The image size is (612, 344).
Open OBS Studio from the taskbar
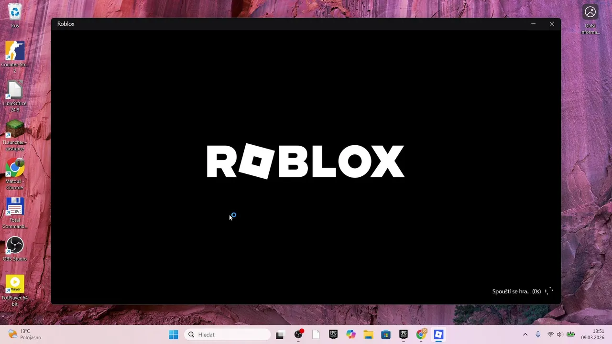tap(298, 334)
